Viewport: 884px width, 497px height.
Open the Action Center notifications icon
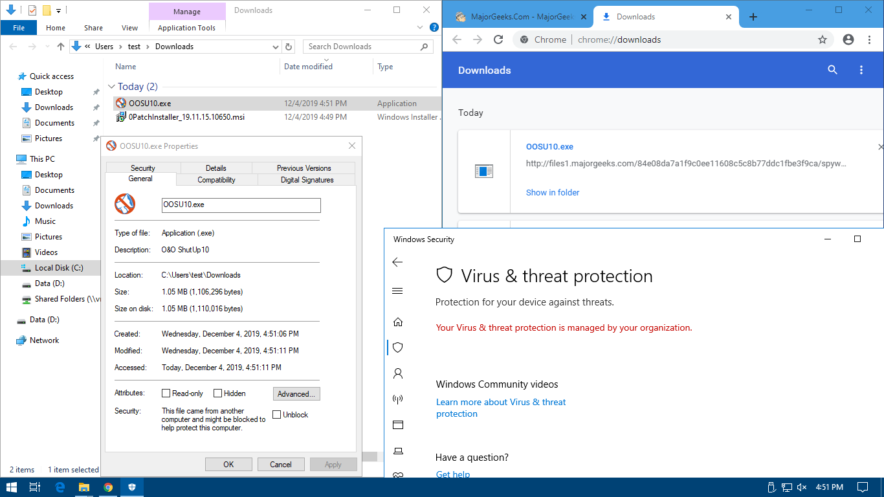(x=863, y=487)
